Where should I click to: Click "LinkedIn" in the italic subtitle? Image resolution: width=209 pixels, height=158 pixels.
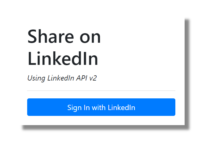tap(61, 78)
